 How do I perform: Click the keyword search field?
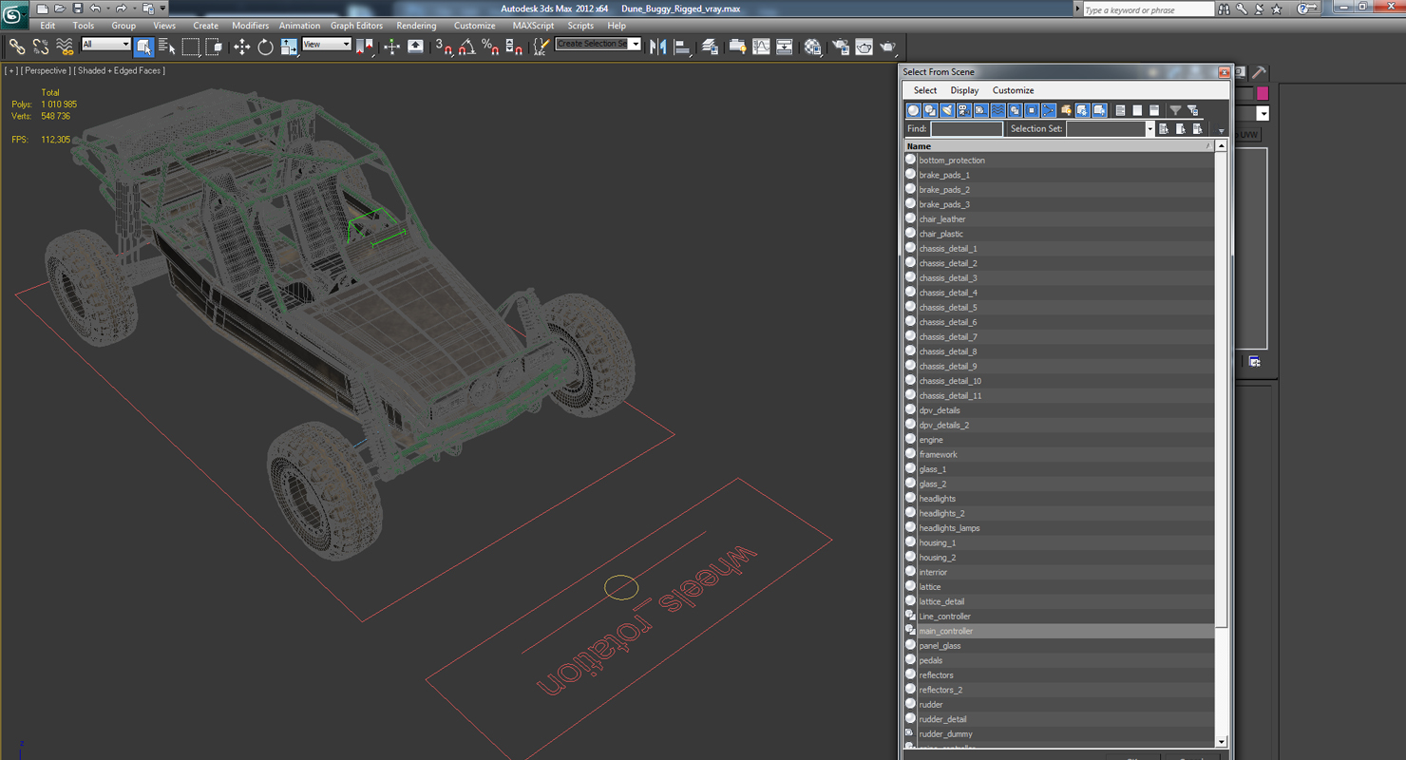tap(1148, 9)
